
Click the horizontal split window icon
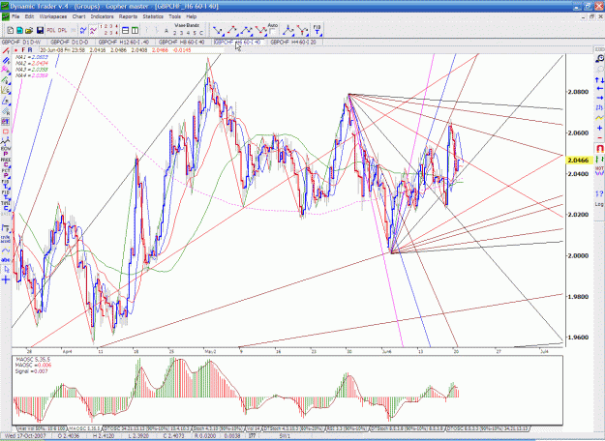coord(126,30)
